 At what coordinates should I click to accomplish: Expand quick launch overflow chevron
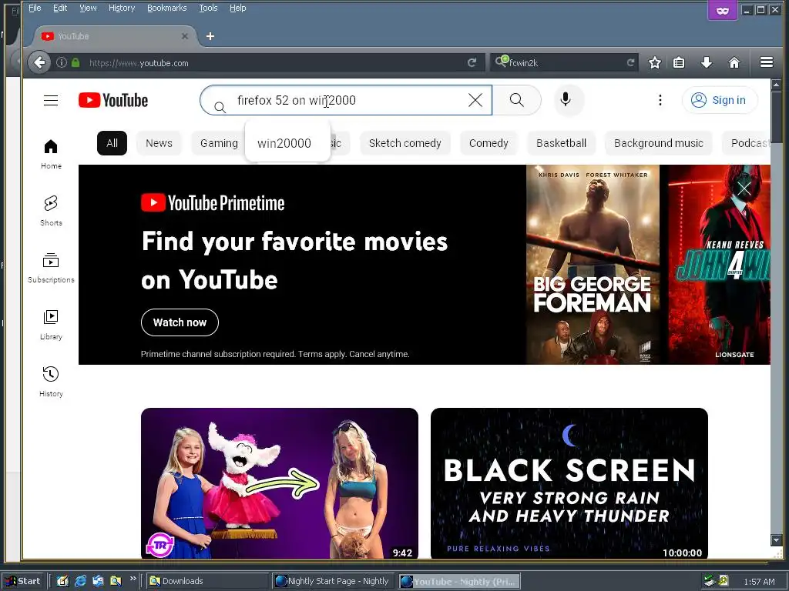(133, 579)
